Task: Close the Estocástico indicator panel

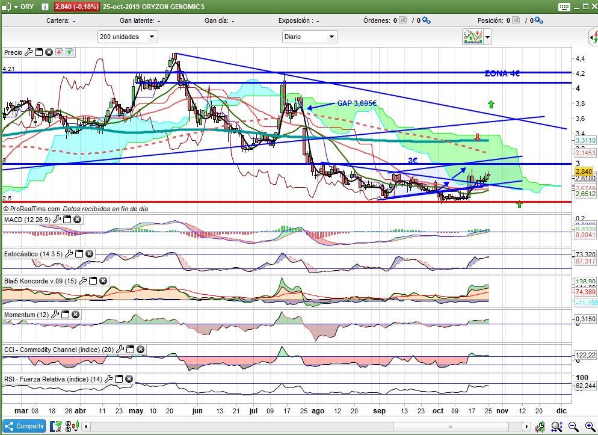Action: 89,253
